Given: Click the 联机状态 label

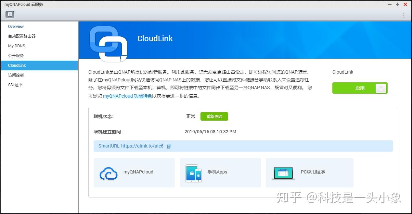Looking at the screenshot, I should (104, 116).
